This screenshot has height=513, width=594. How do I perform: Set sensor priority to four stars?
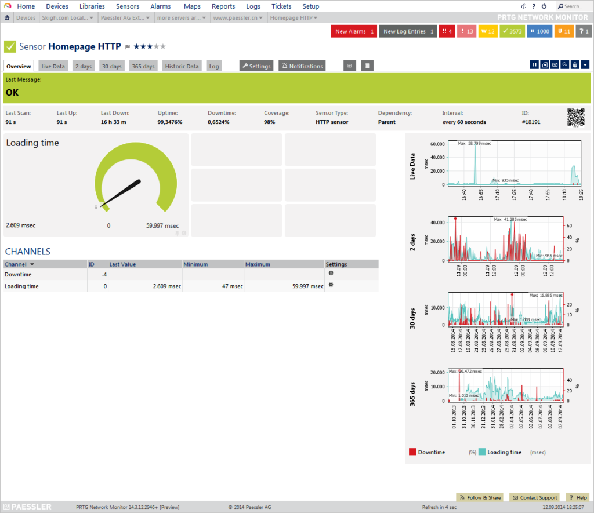[156, 46]
